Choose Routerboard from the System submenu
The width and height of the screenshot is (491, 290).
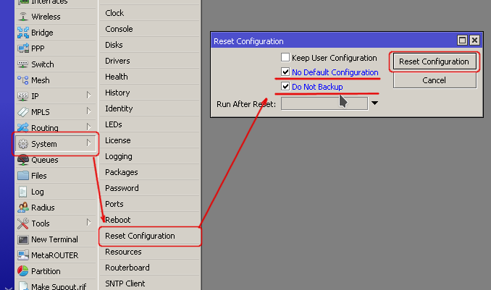point(127,268)
